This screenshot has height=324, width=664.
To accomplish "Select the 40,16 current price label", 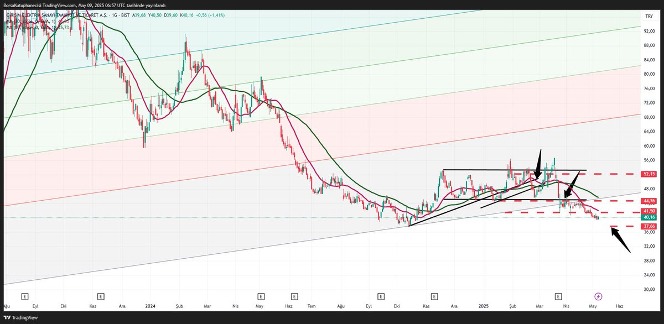I will point(649,217).
